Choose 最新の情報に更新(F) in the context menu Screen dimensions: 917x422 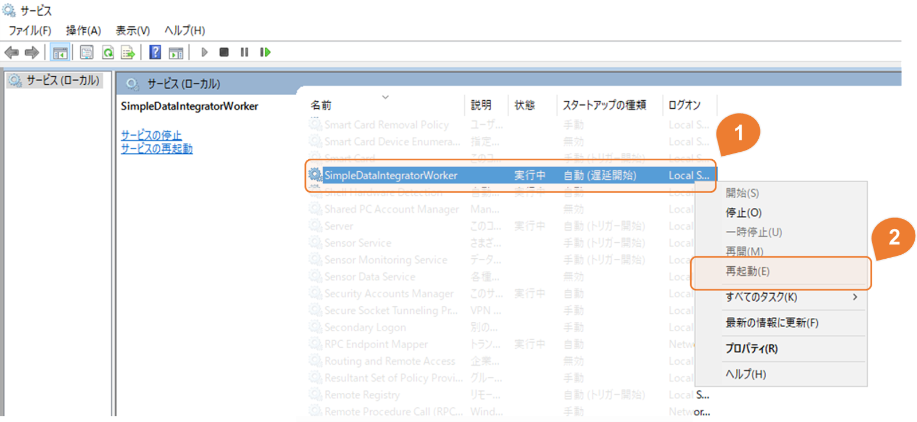tap(781, 323)
